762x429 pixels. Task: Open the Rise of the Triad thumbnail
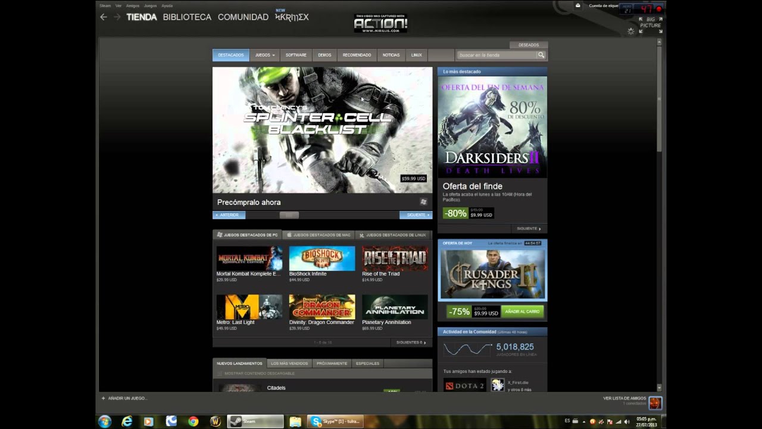pos(395,259)
